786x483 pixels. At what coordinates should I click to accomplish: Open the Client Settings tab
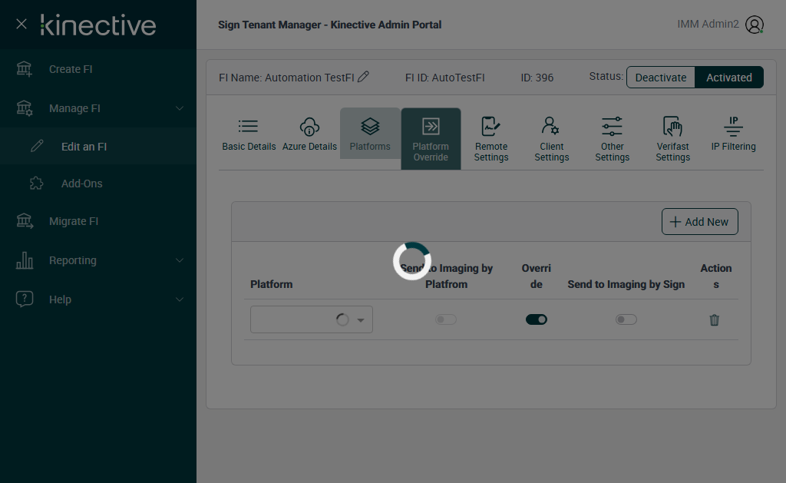click(x=551, y=139)
